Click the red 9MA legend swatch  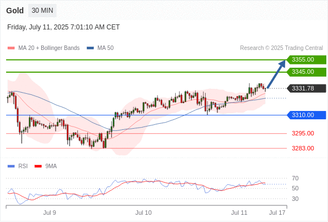click(x=38, y=167)
